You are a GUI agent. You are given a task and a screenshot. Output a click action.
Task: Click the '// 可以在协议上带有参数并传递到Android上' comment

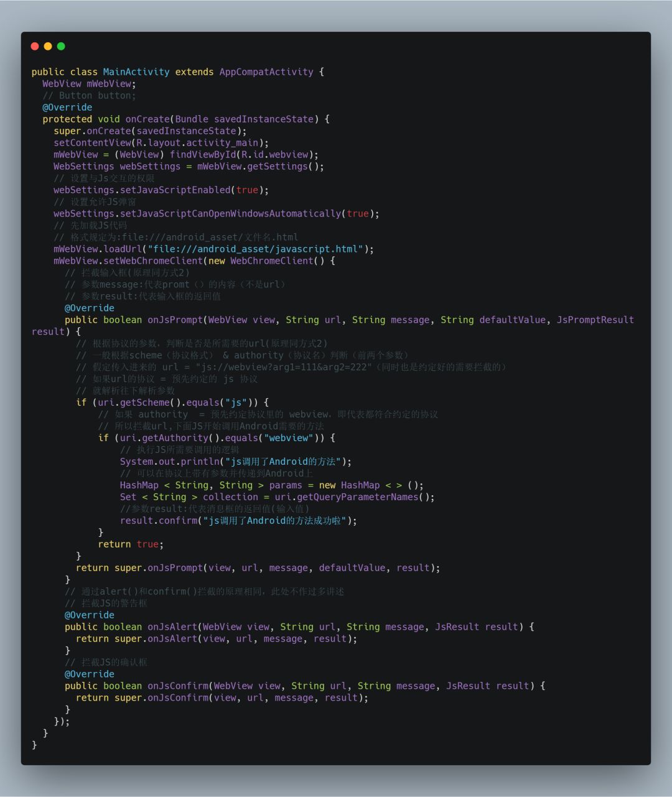point(217,474)
